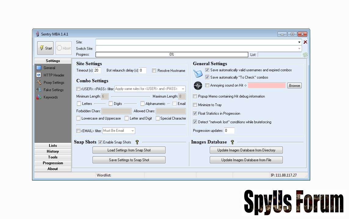Open Fake Settings in the sidebar
The height and width of the screenshot is (219, 349).
(x=53, y=90)
